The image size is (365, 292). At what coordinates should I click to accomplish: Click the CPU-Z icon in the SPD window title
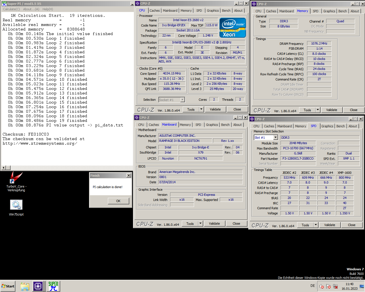(x=252, y=119)
